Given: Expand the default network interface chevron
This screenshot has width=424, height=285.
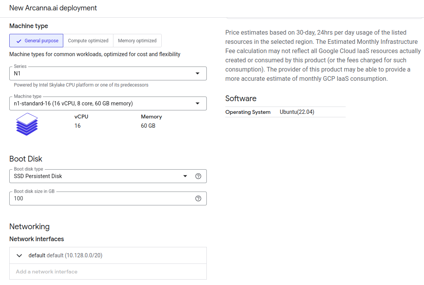Looking at the screenshot, I should pos(19,256).
